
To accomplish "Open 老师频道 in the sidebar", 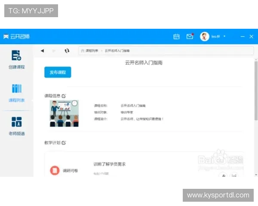I will (16, 126).
